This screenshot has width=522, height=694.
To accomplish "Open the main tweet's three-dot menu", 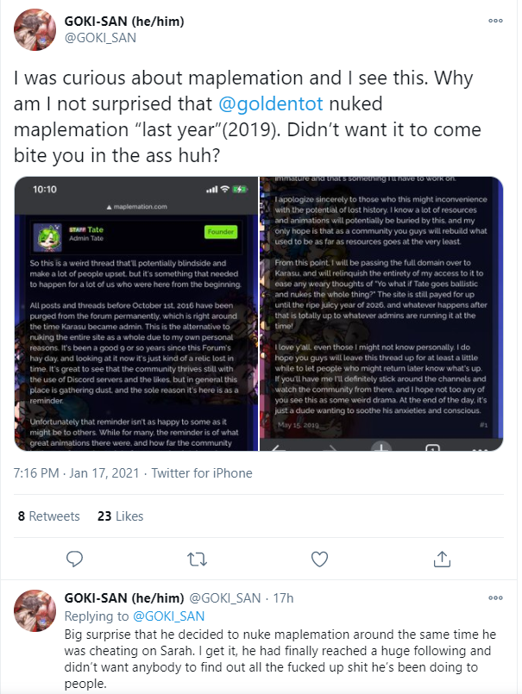I will 495,21.
